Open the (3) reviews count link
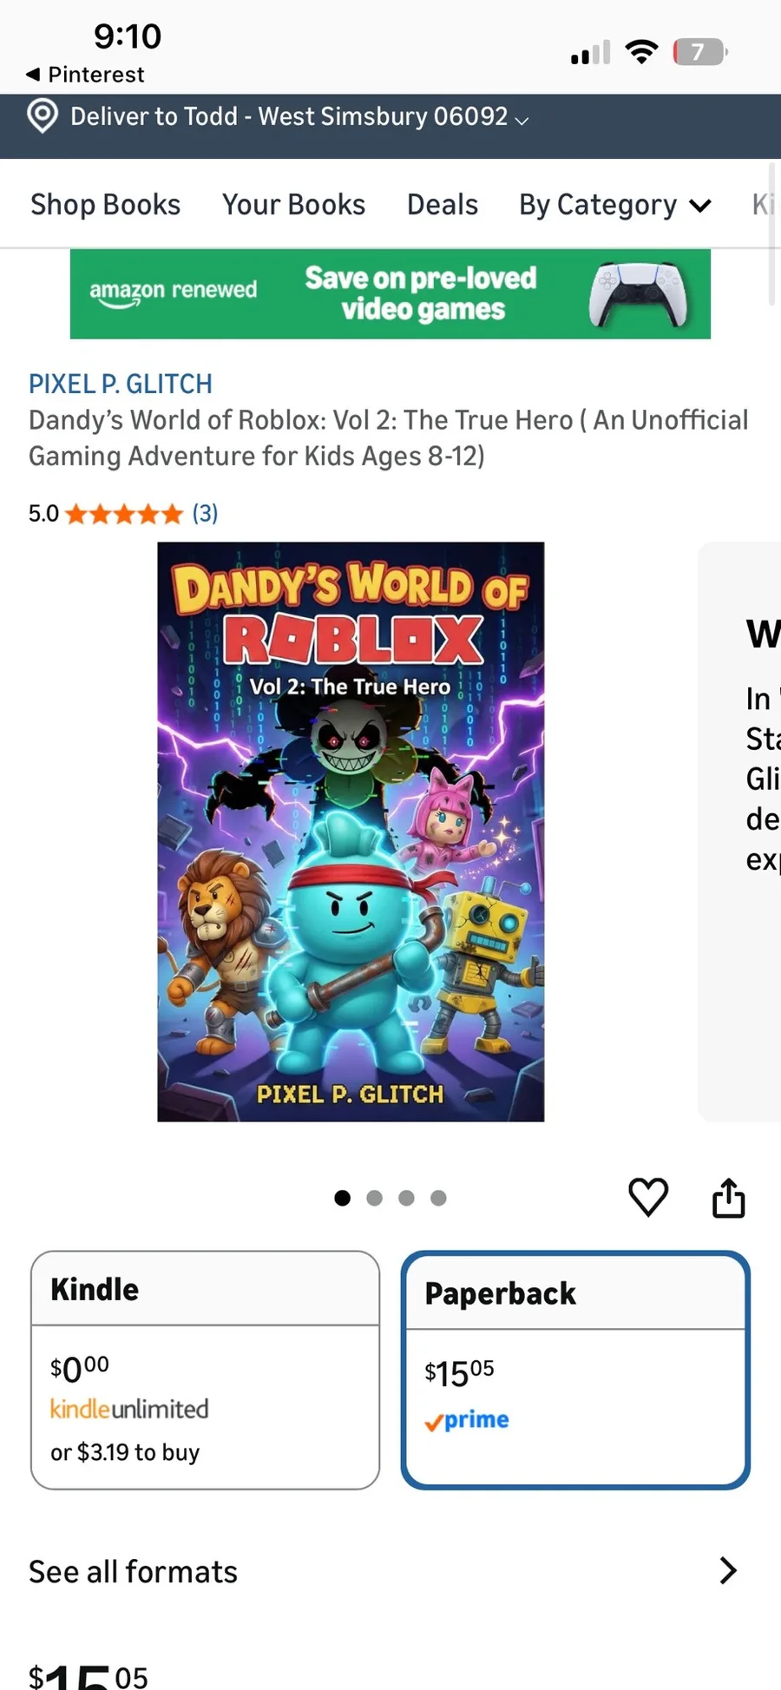This screenshot has height=1690, width=781. tap(205, 513)
